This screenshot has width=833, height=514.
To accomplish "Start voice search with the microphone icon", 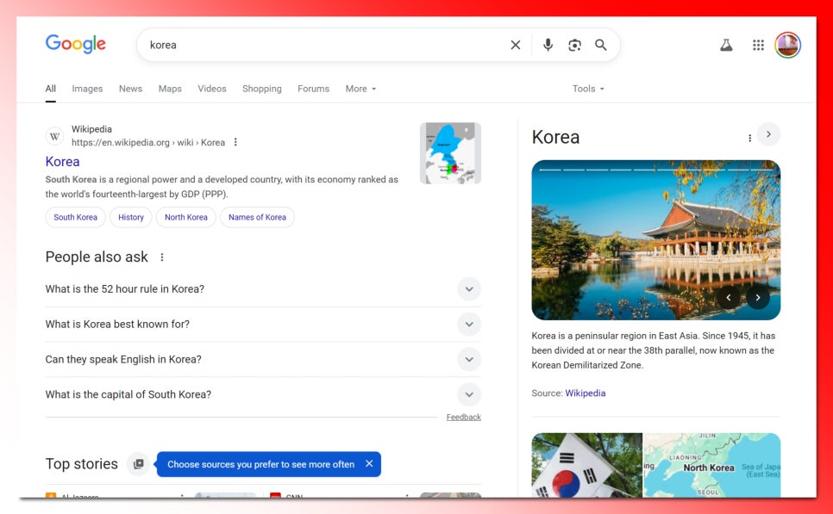I will (x=548, y=45).
